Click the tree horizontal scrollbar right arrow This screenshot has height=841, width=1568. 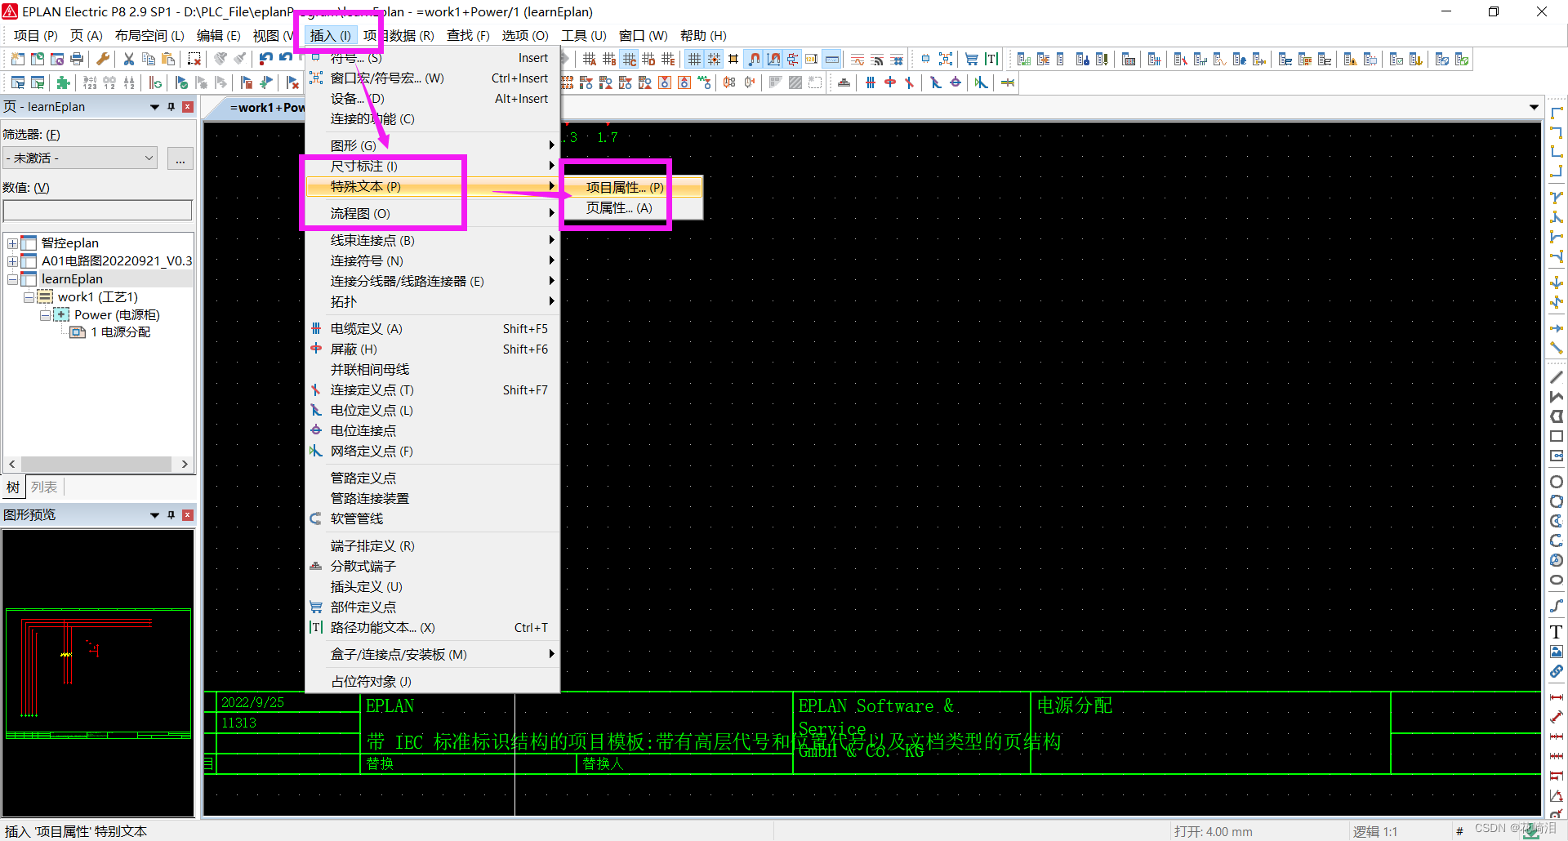[185, 464]
